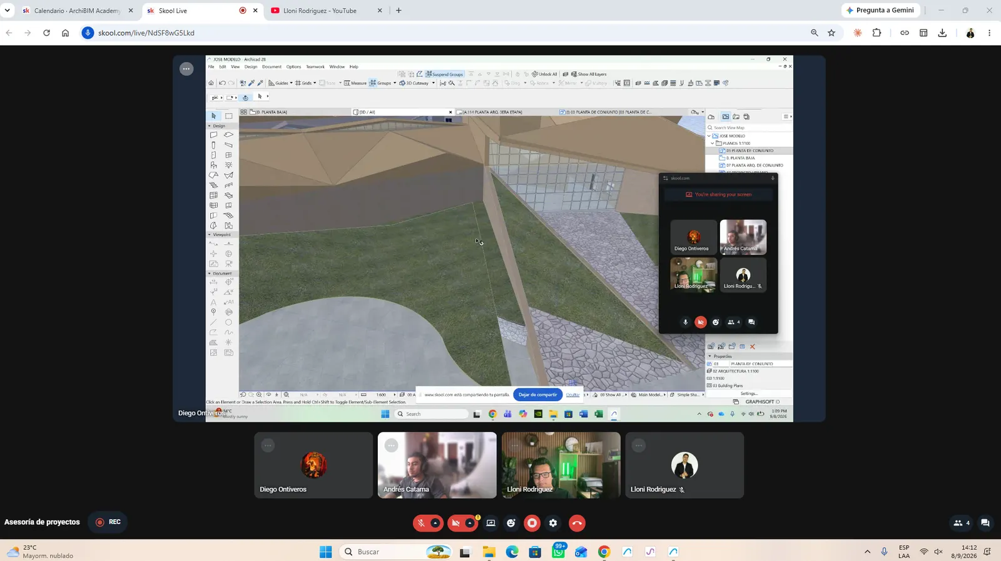The width and height of the screenshot is (1001, 561).
Task: Open 3D Cutaway dropdown arrow
Action: pos(433,83)
